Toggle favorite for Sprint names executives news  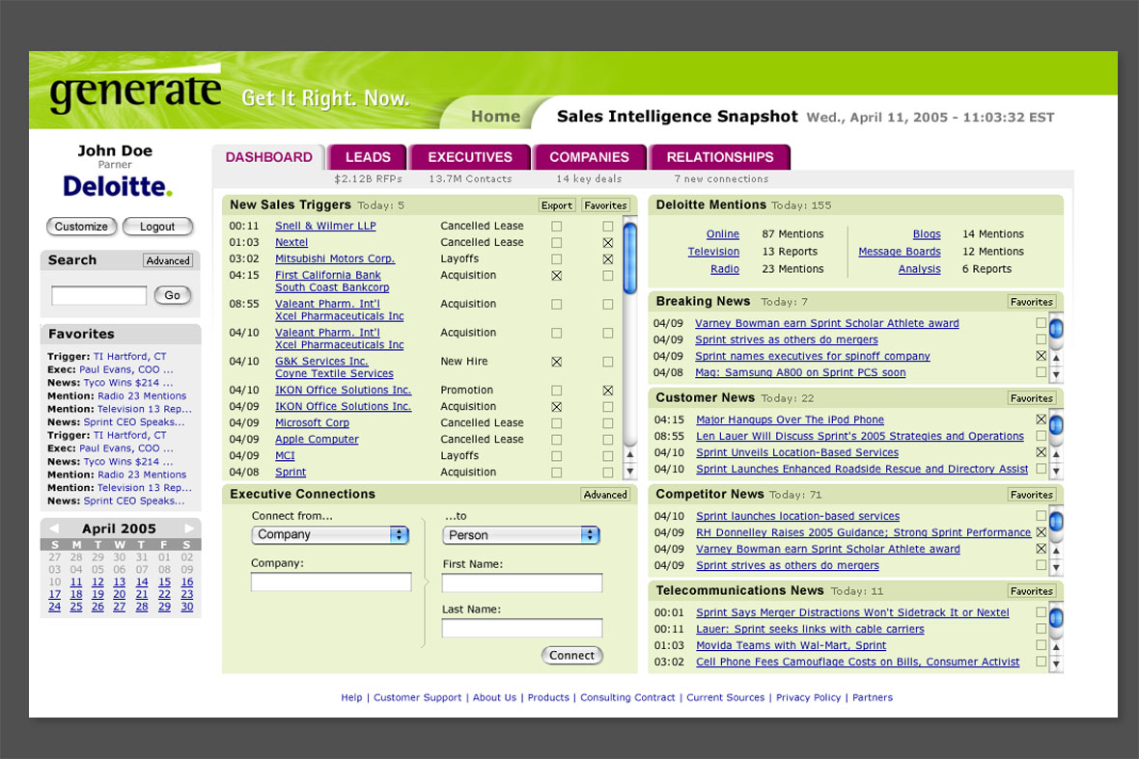(x=1041, y=356)
